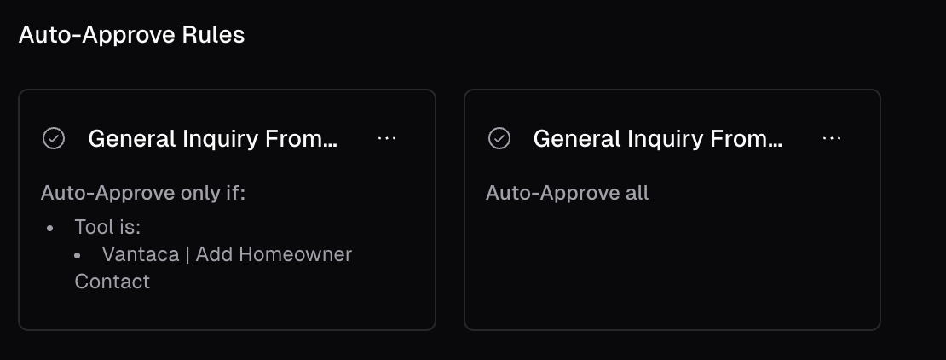The width and height of the screenshot is (946, 360).
Task: Click the check-circle icon on the Vantaca rule card
Action: coord(54,138)
